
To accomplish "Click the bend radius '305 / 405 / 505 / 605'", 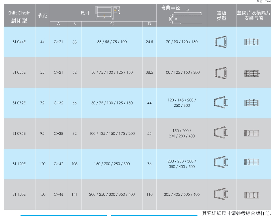I will click(182, 194).
